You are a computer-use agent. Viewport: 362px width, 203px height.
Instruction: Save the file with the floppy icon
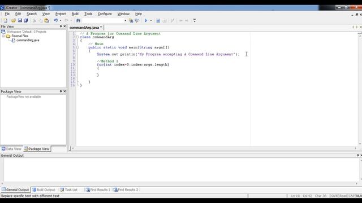[20, 20]
